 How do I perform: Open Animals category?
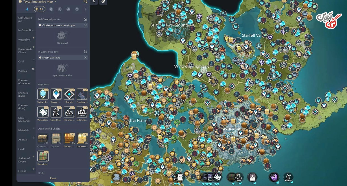click(x=23, y=139)
